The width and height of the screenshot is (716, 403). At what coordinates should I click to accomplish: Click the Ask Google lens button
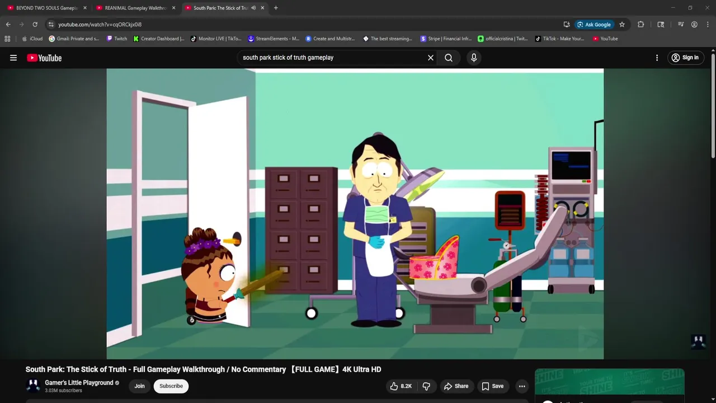click(594, 25)
